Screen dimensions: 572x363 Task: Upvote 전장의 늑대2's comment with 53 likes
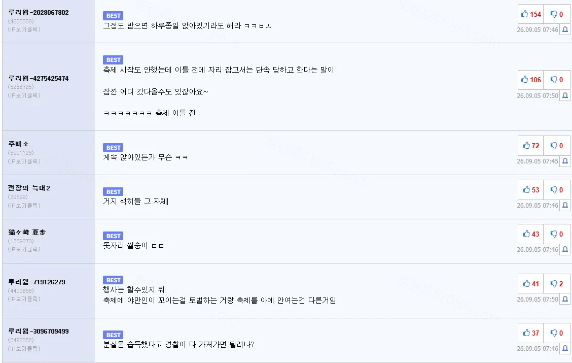click(530, 190)
